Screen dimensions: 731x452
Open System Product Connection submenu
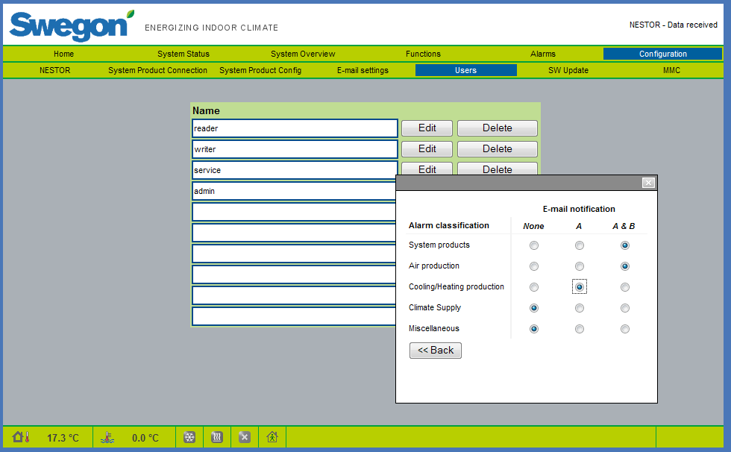click(157, 70)
